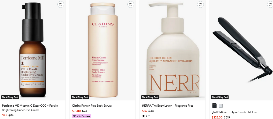The image size is (273, 119).
Task: Open NERRĀ The Body Lotion title link
Action: (167, 106)
